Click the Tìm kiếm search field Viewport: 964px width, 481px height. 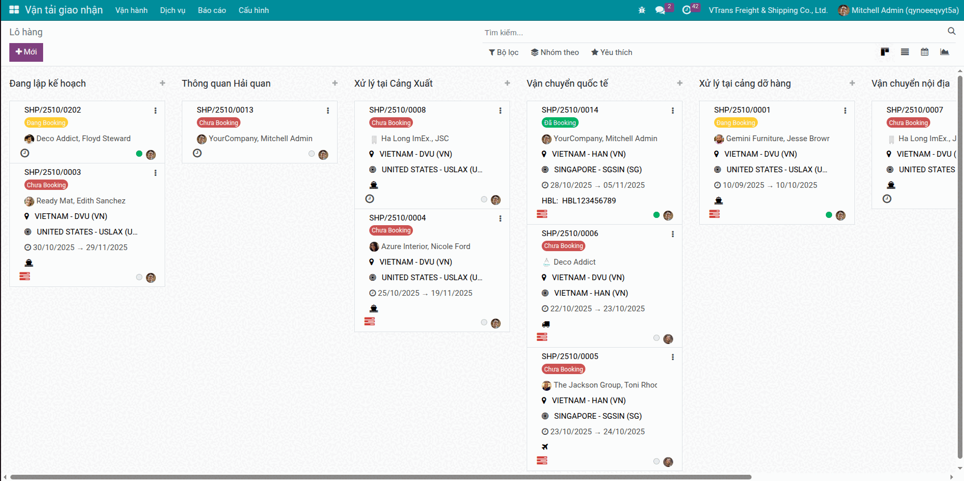click(712, 33)
